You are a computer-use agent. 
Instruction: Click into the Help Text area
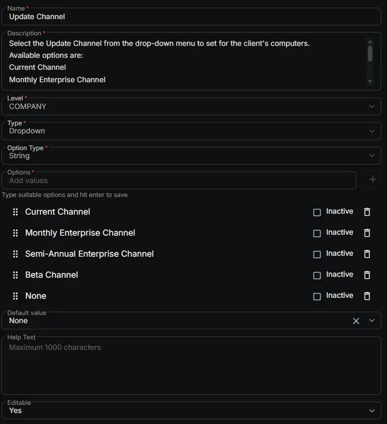point(191,366)
